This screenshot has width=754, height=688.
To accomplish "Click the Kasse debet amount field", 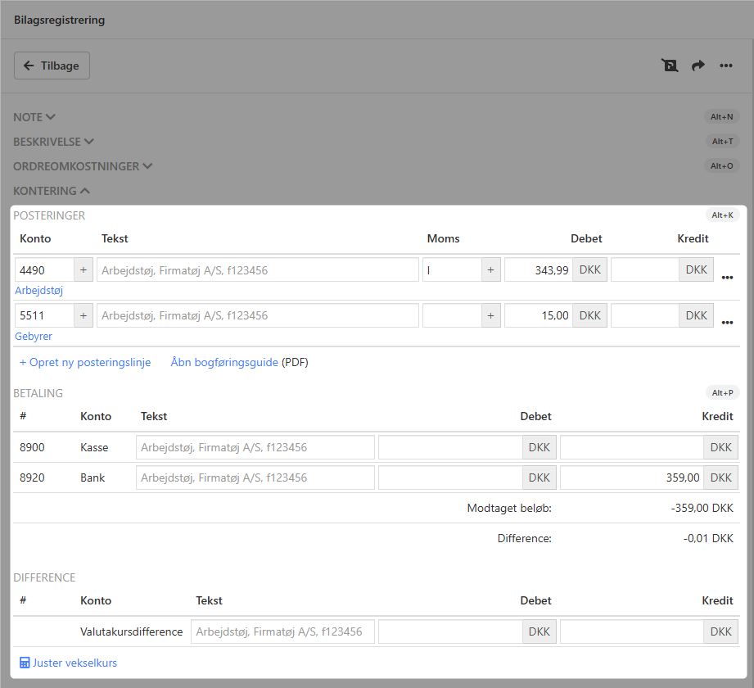I will [450, 448].
